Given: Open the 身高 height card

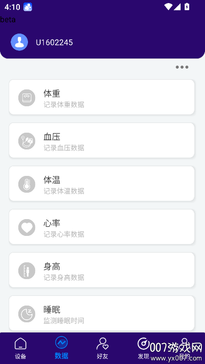Looking at the screenshot, I should tap(102, 270).
